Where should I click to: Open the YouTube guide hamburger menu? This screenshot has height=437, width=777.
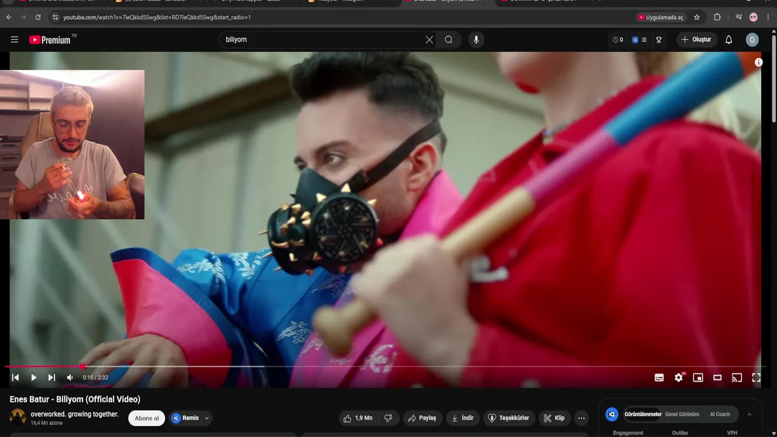15,39
